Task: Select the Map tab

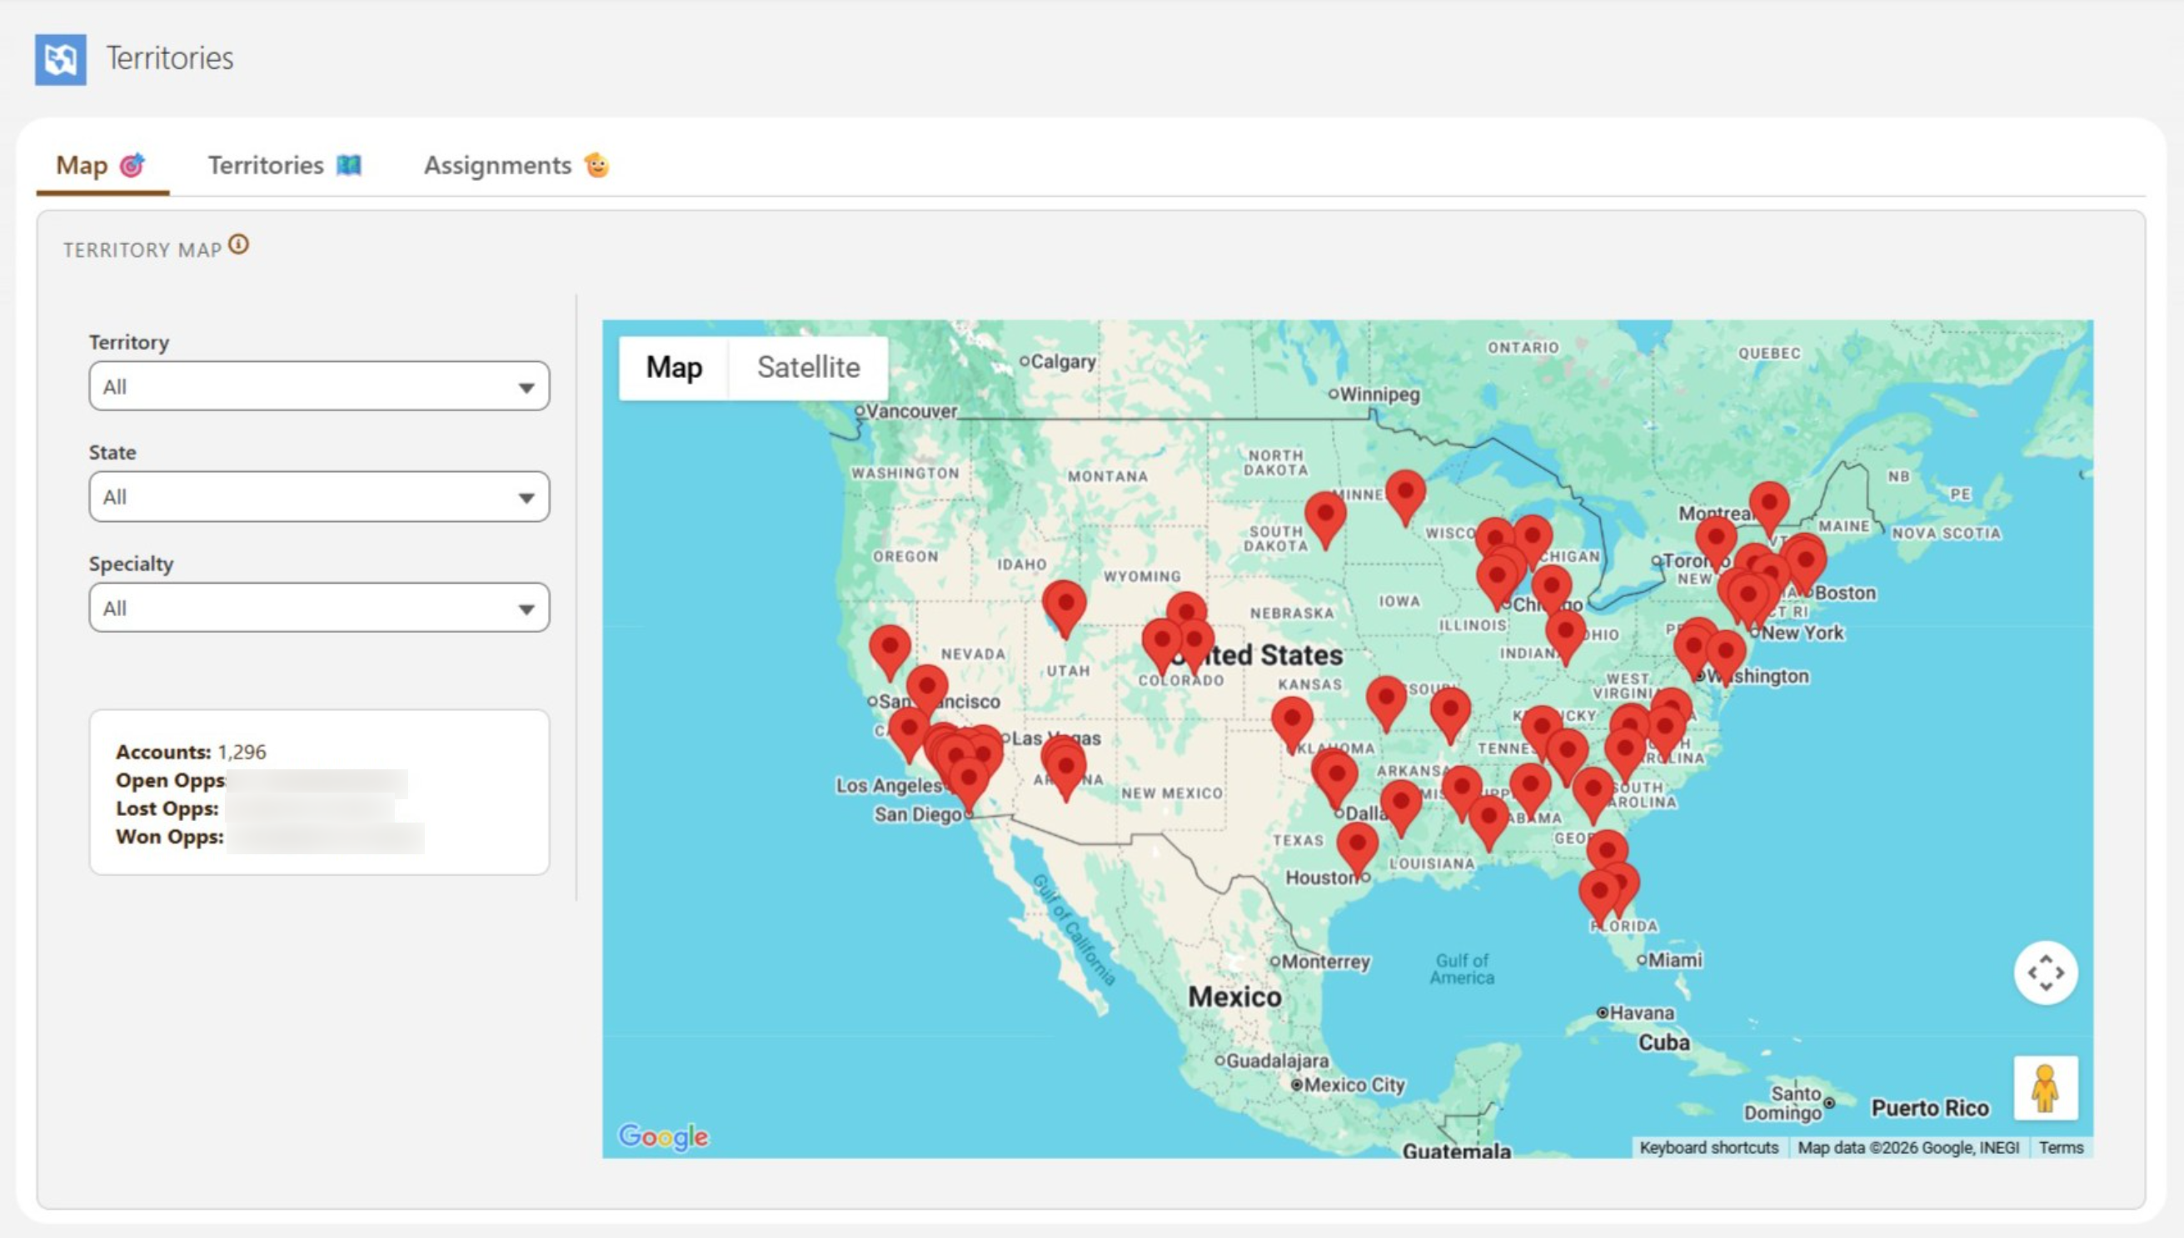Action: pos(100,165)
